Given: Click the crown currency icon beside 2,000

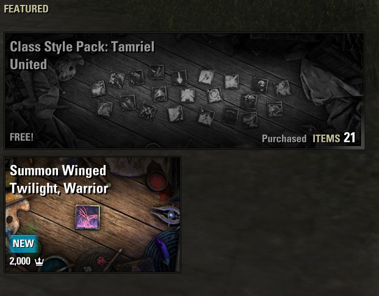Looking at the screenshot, I should tap(39, 261).
